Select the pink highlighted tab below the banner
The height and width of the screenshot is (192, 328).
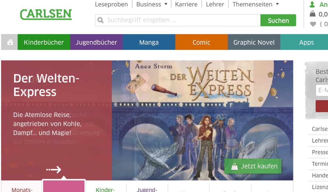(64, 186)
